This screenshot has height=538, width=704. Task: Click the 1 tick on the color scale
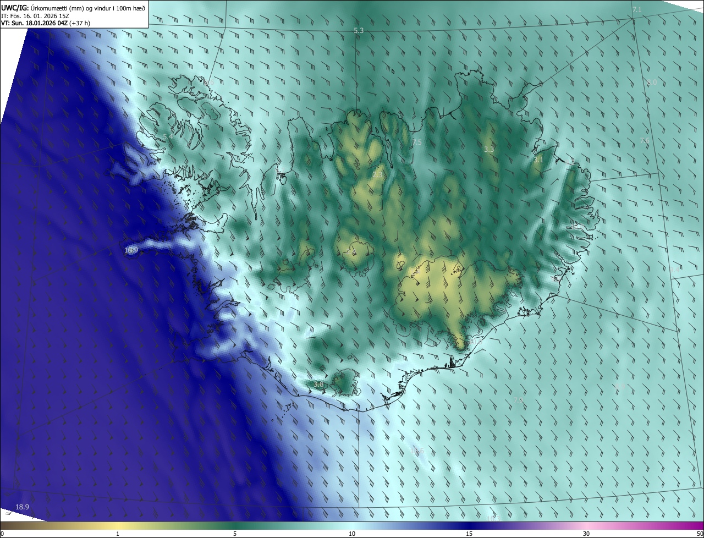click(x=118, y=534)
